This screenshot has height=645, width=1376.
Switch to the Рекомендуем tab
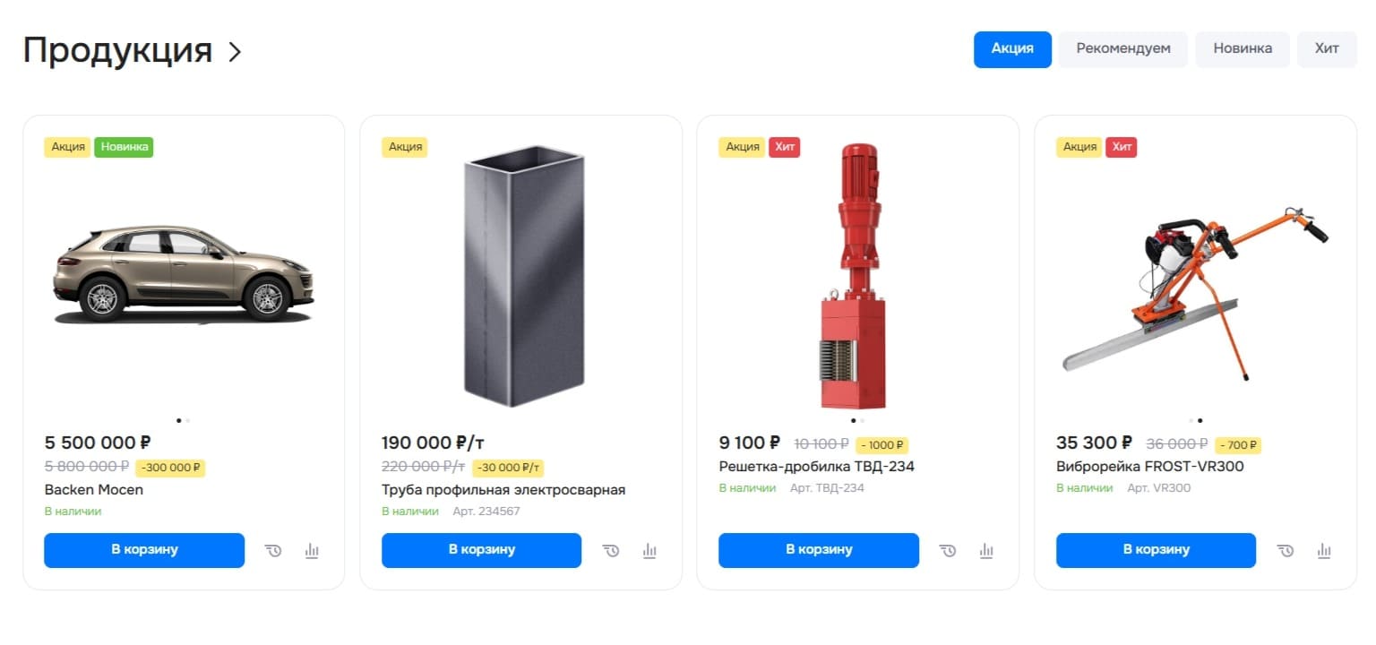click(x=1123, y=49)
